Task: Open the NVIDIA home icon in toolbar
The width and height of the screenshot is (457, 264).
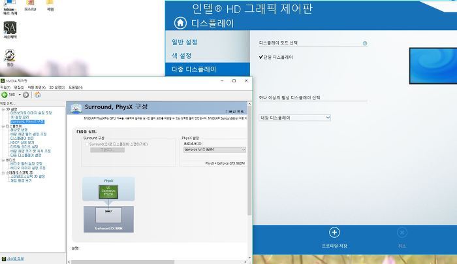Action: pos(38,95)
